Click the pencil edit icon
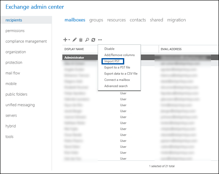This screenshot has width=219, height=174. 75,40
